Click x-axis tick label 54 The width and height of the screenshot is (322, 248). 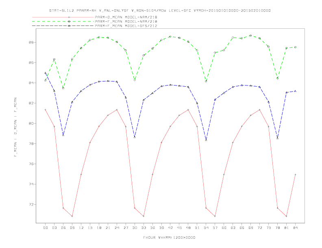point(206,228)
